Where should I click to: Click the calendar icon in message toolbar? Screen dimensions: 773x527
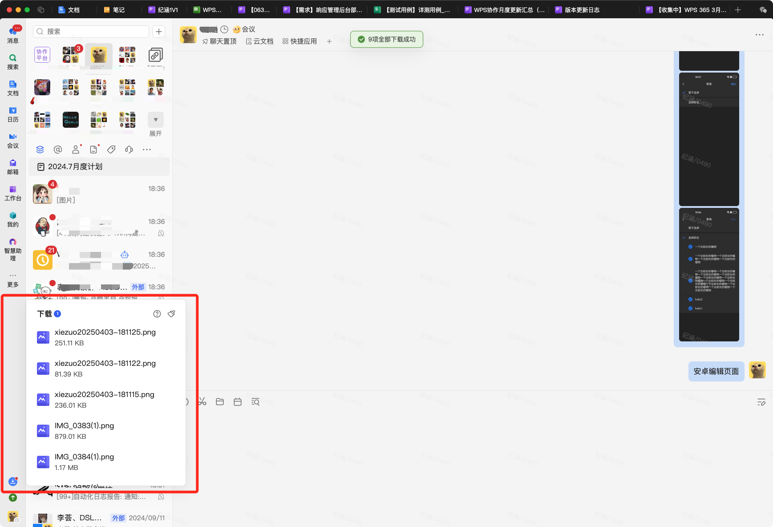[238, 402]
